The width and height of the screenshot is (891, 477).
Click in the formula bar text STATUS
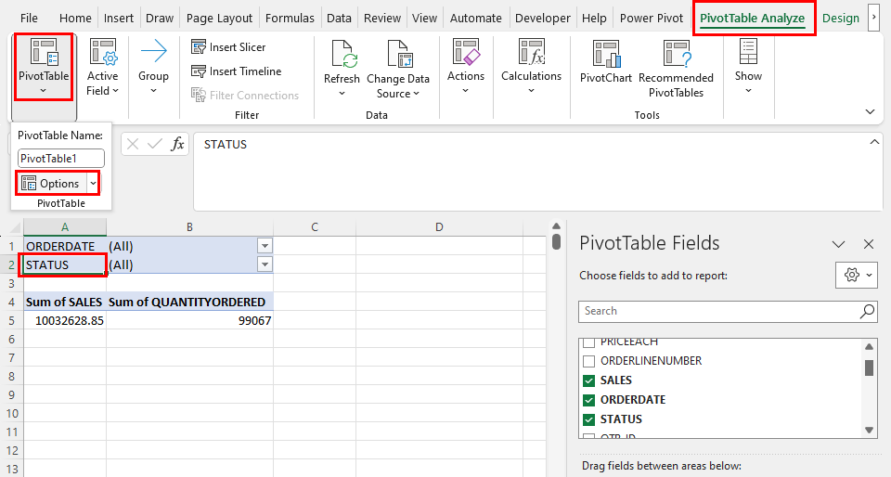(x=225, y=144)
